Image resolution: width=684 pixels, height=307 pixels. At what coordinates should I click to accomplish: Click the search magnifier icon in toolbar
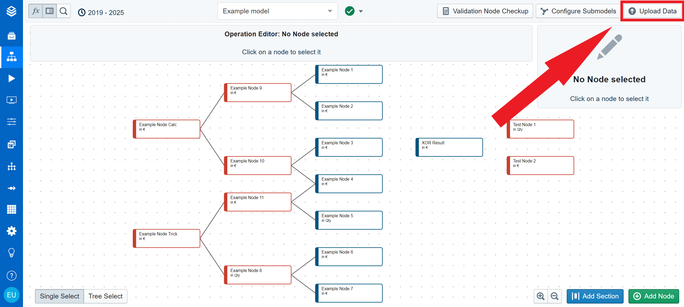[x=64, y=11]
